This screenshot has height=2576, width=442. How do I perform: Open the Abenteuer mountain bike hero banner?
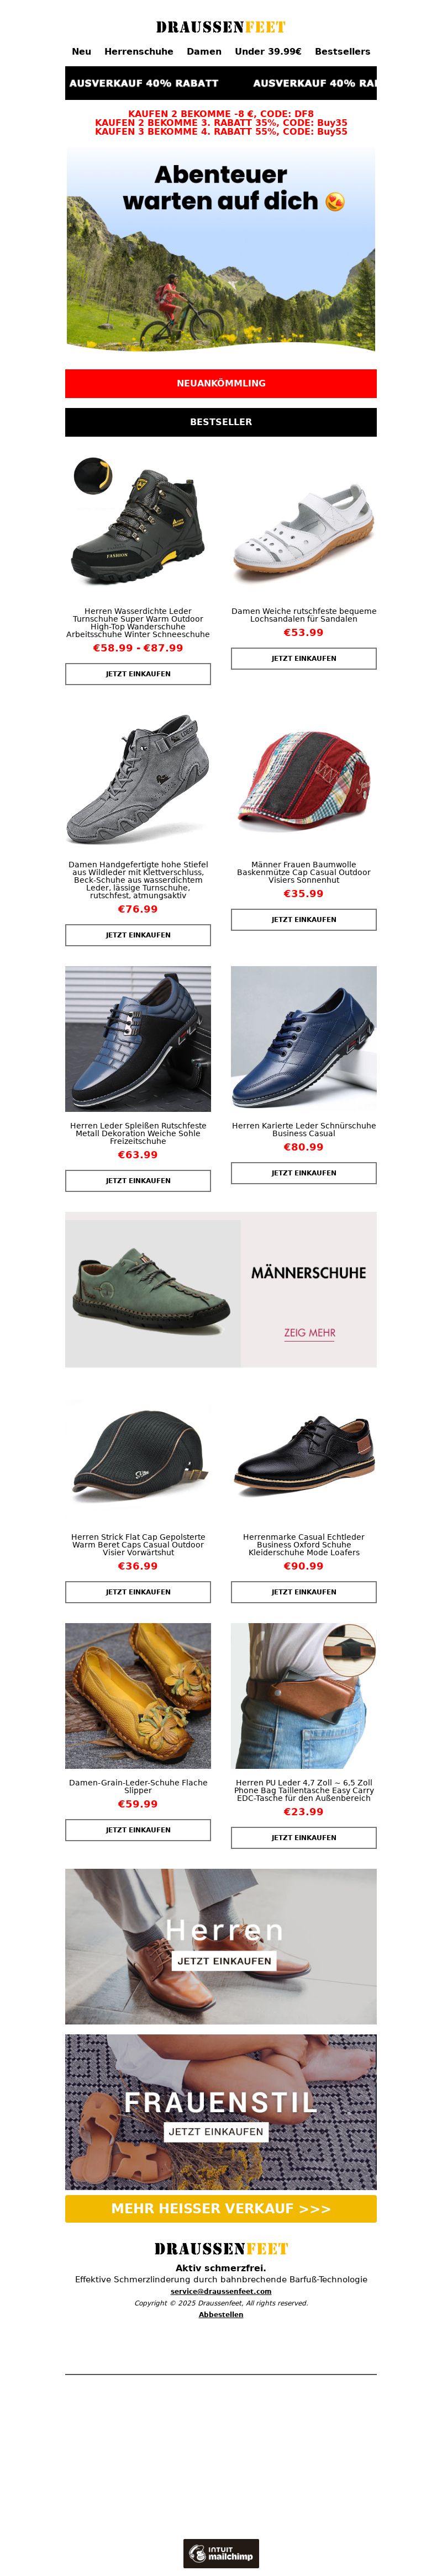(221, 250)
